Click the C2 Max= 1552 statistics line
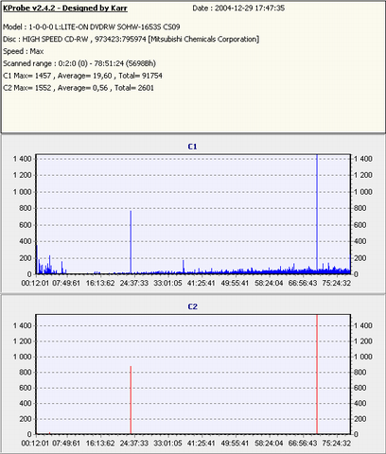 click(79, 88)
